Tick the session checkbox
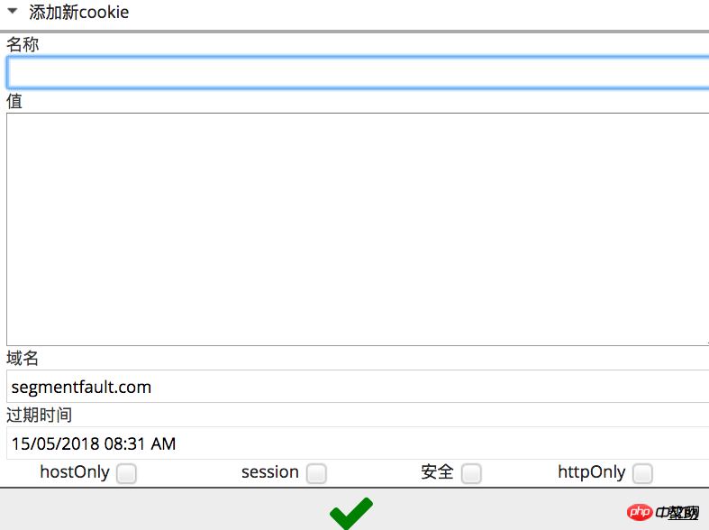709x530 pixels. pos(316,473)
